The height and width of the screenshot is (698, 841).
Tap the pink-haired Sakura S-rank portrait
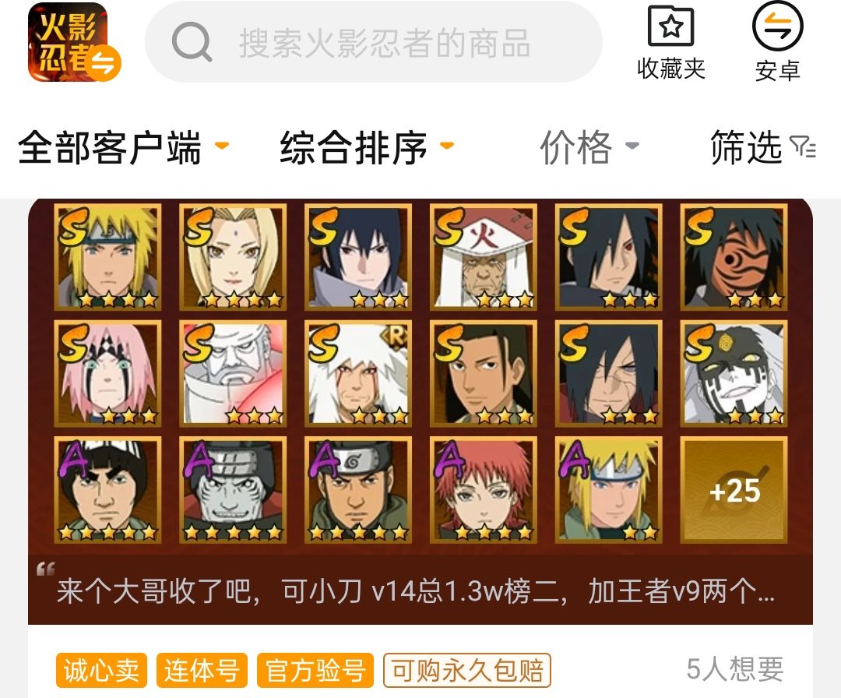pos(107,373)
